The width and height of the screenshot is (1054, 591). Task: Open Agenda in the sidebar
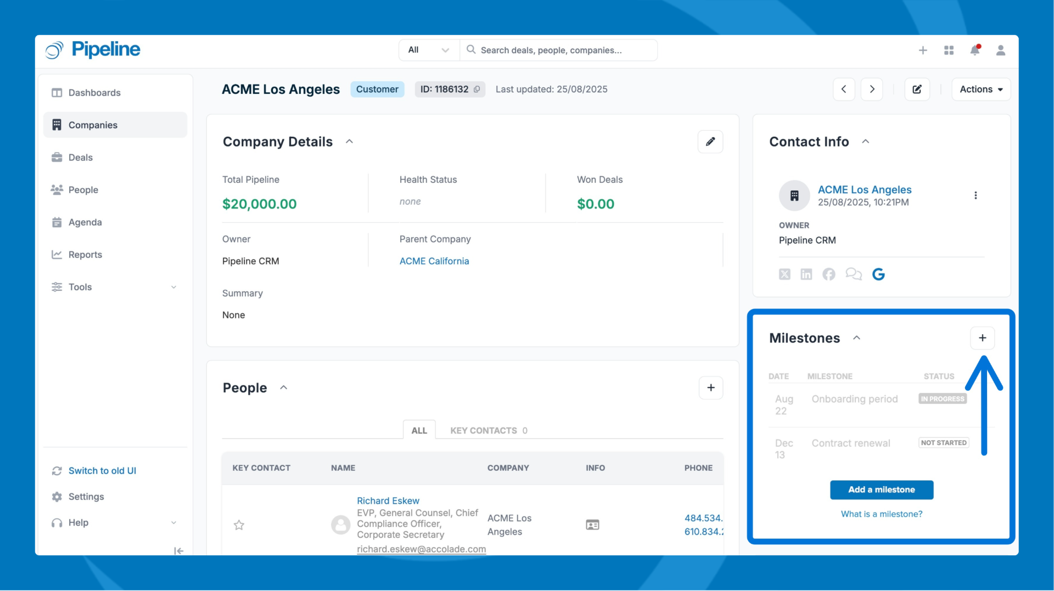[x=115, y=222]
